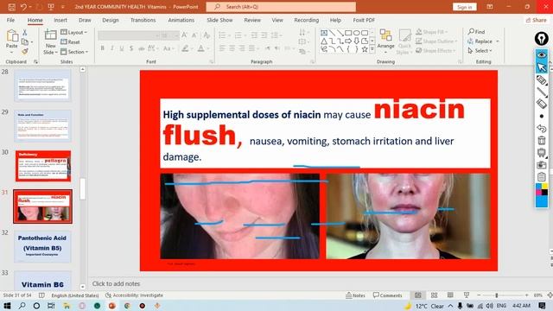Click the Increase Font Size icon

pyautogui.click(x=184, y=35)
